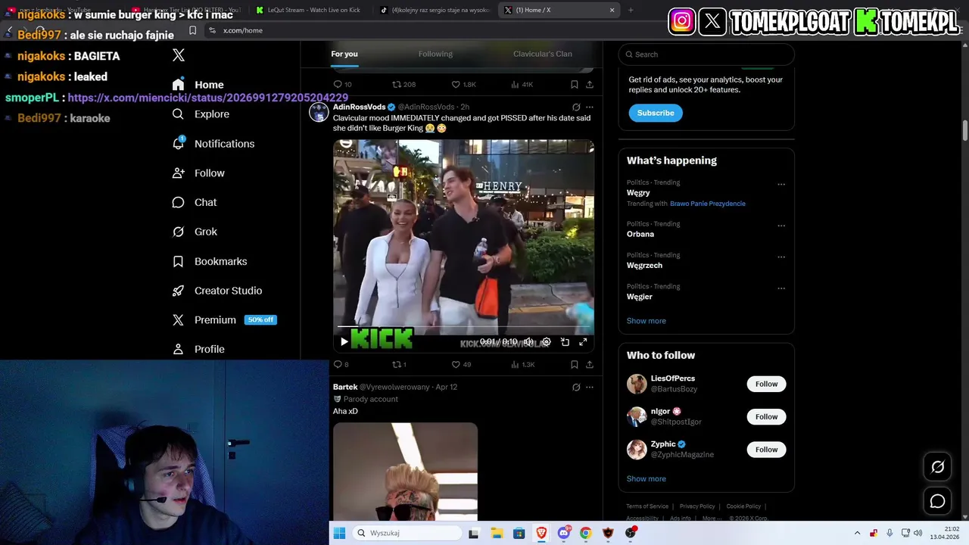Open Creator Studio from the sidebar
This screenshot has height=545, width=969.
click(217, 291)
